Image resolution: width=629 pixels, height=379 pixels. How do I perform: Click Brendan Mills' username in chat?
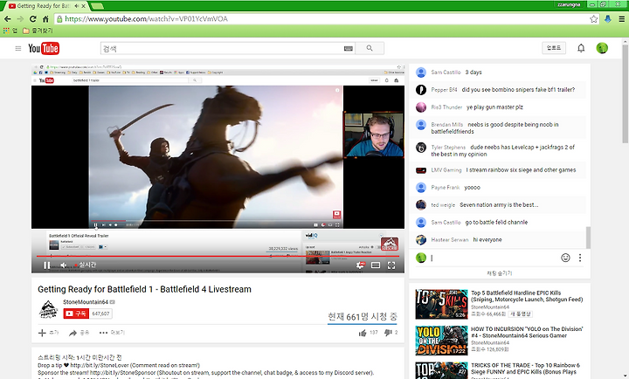coord(447,125)
